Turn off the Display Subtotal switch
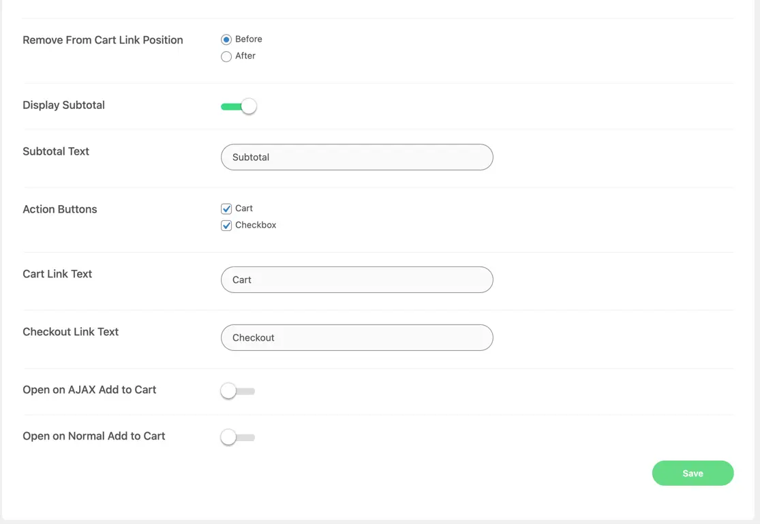The width and height of the screenshot is (760, 524). click(x=239, y=106)
